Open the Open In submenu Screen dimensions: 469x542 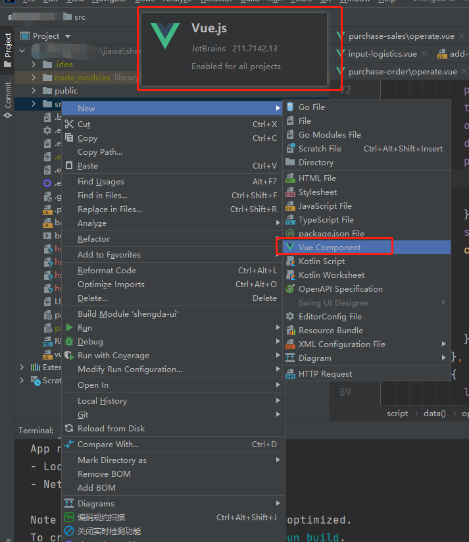pyautogui.click(x=173, y=385)
